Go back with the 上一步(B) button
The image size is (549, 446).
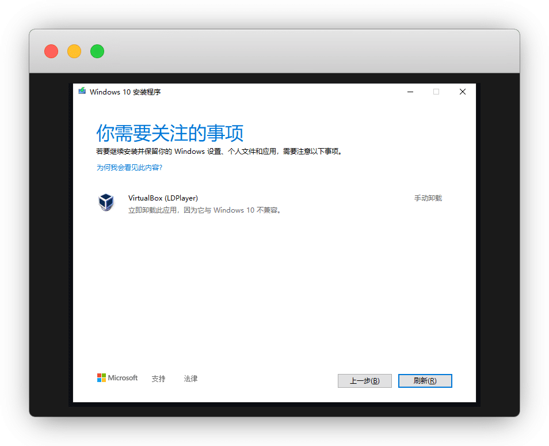(365, 381)
